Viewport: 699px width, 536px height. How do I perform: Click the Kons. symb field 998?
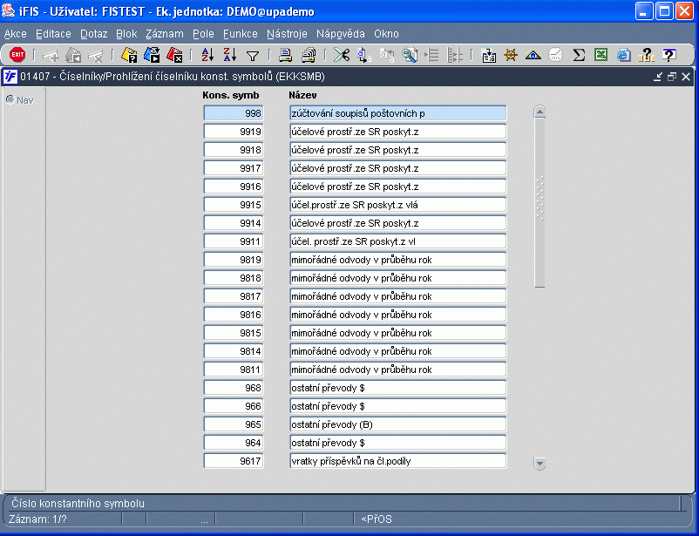[x=234, y=113]
